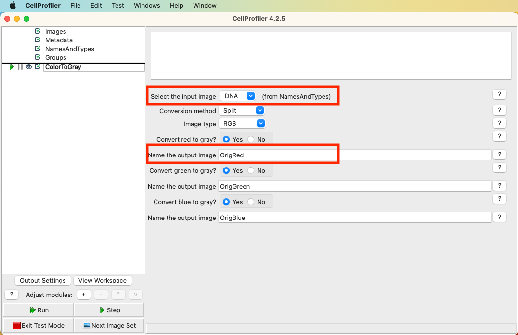Uncheck the Metadata module checkbox

[x=38, y=40]
